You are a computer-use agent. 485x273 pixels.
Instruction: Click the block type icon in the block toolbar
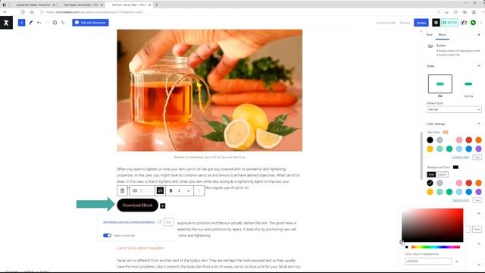(122, 190)
